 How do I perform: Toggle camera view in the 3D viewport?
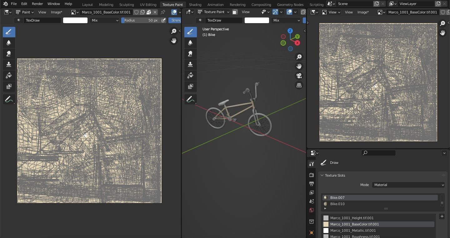pos(299,76)
